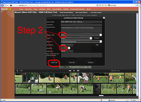
Task: Minimize the Online Ordering dialog
Action: point(104,18)
